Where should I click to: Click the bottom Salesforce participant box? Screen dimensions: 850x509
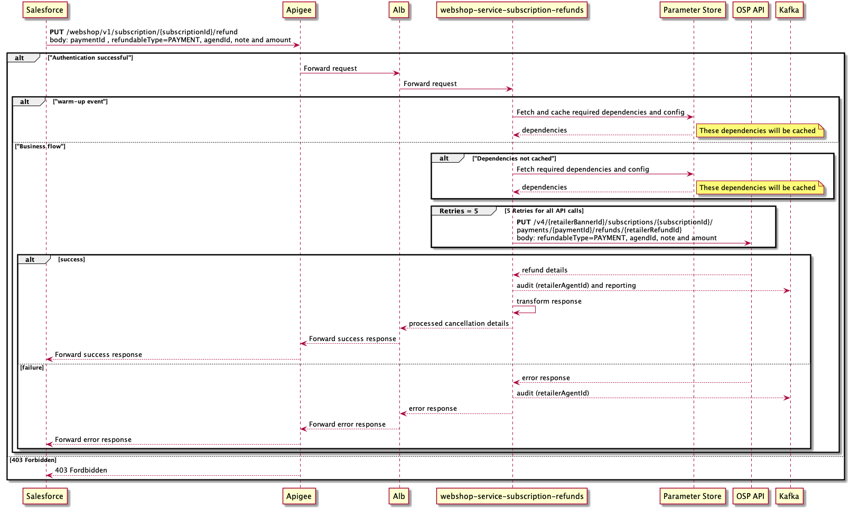pyautogui.click(x=45, y=496)
